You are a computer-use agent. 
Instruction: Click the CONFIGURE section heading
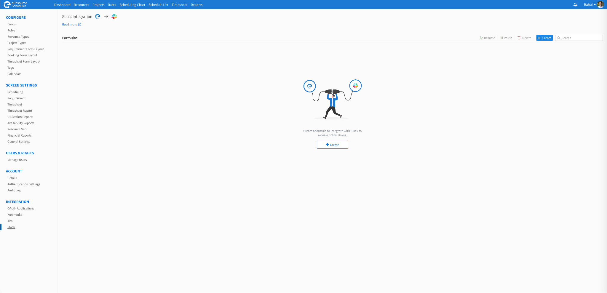tap(16, 17)
